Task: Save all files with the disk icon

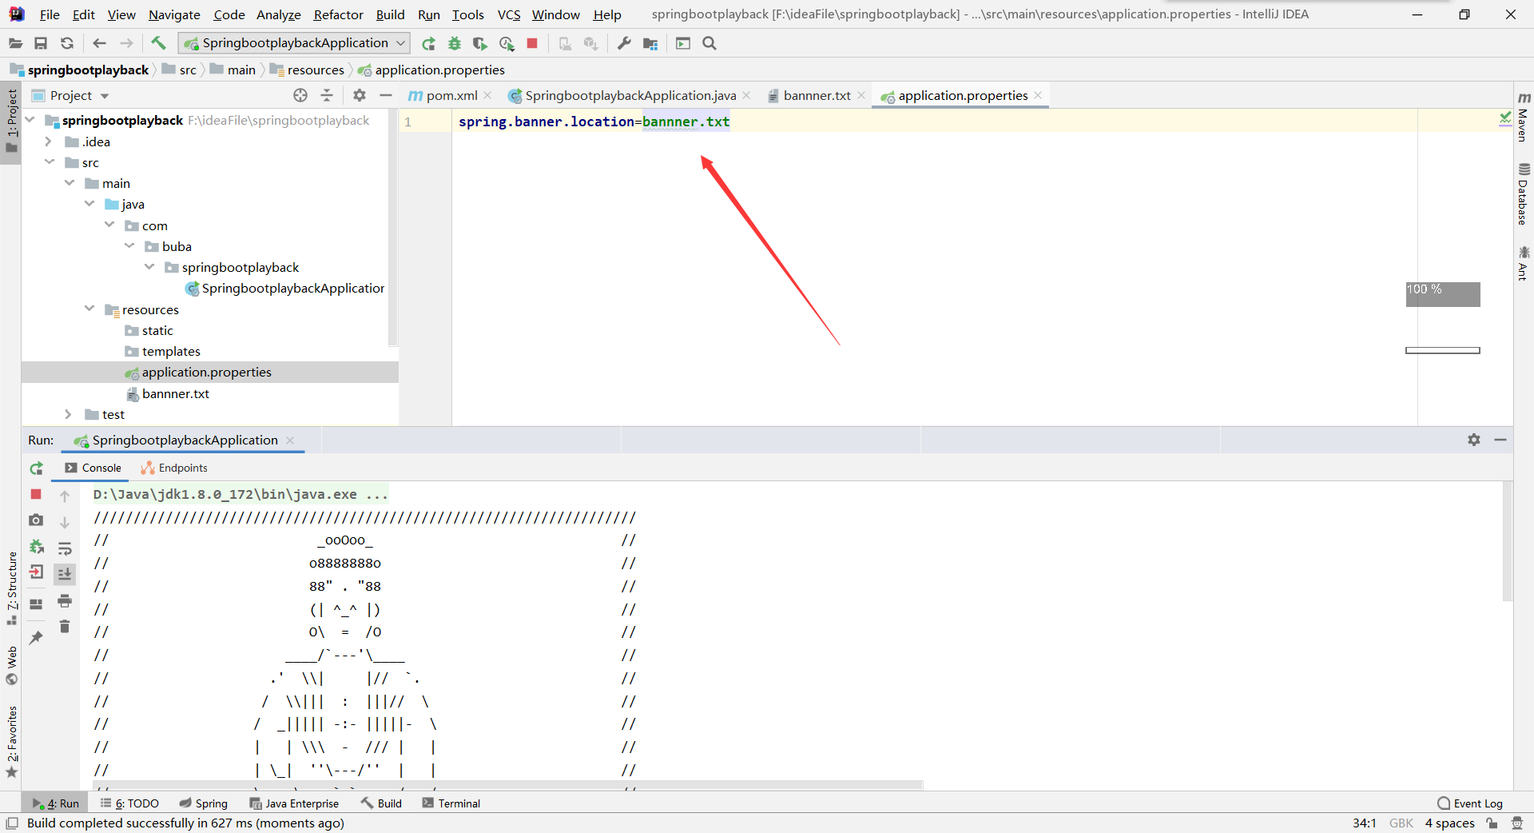Action: click(x=41, y=43)
